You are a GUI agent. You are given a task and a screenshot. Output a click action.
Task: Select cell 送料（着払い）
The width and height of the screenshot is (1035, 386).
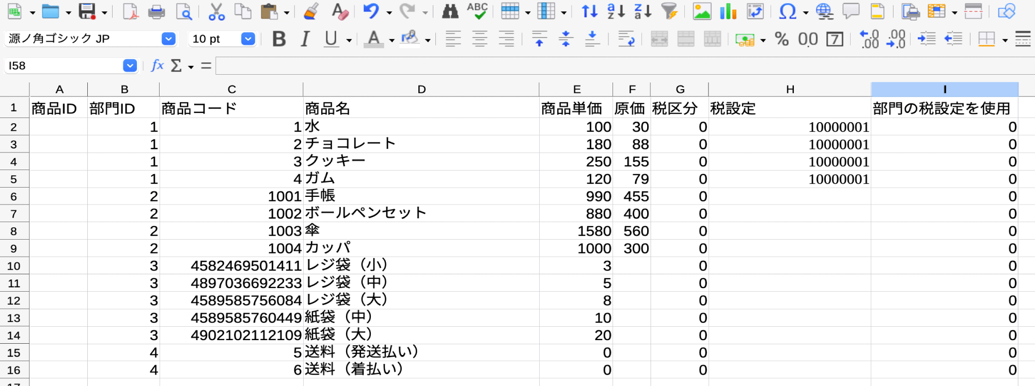coord(421,370)
